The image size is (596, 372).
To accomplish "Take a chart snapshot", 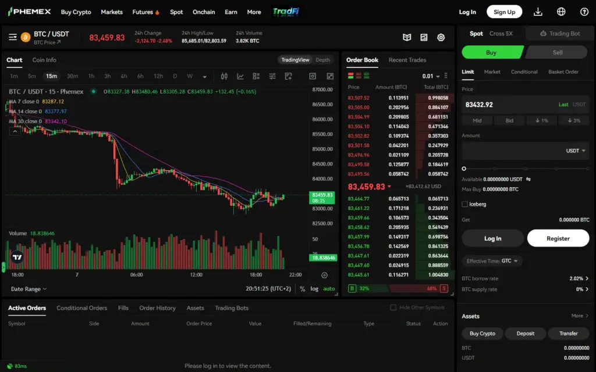I will tap(313, 76).
